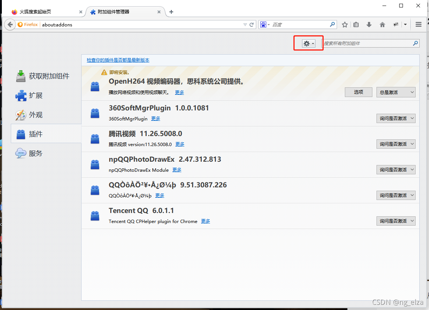Open the gear tools menu for add-ons
Image resolution: width=429 pixels, height=310 pixels.
pyautogui.click(x=309, y=43)
